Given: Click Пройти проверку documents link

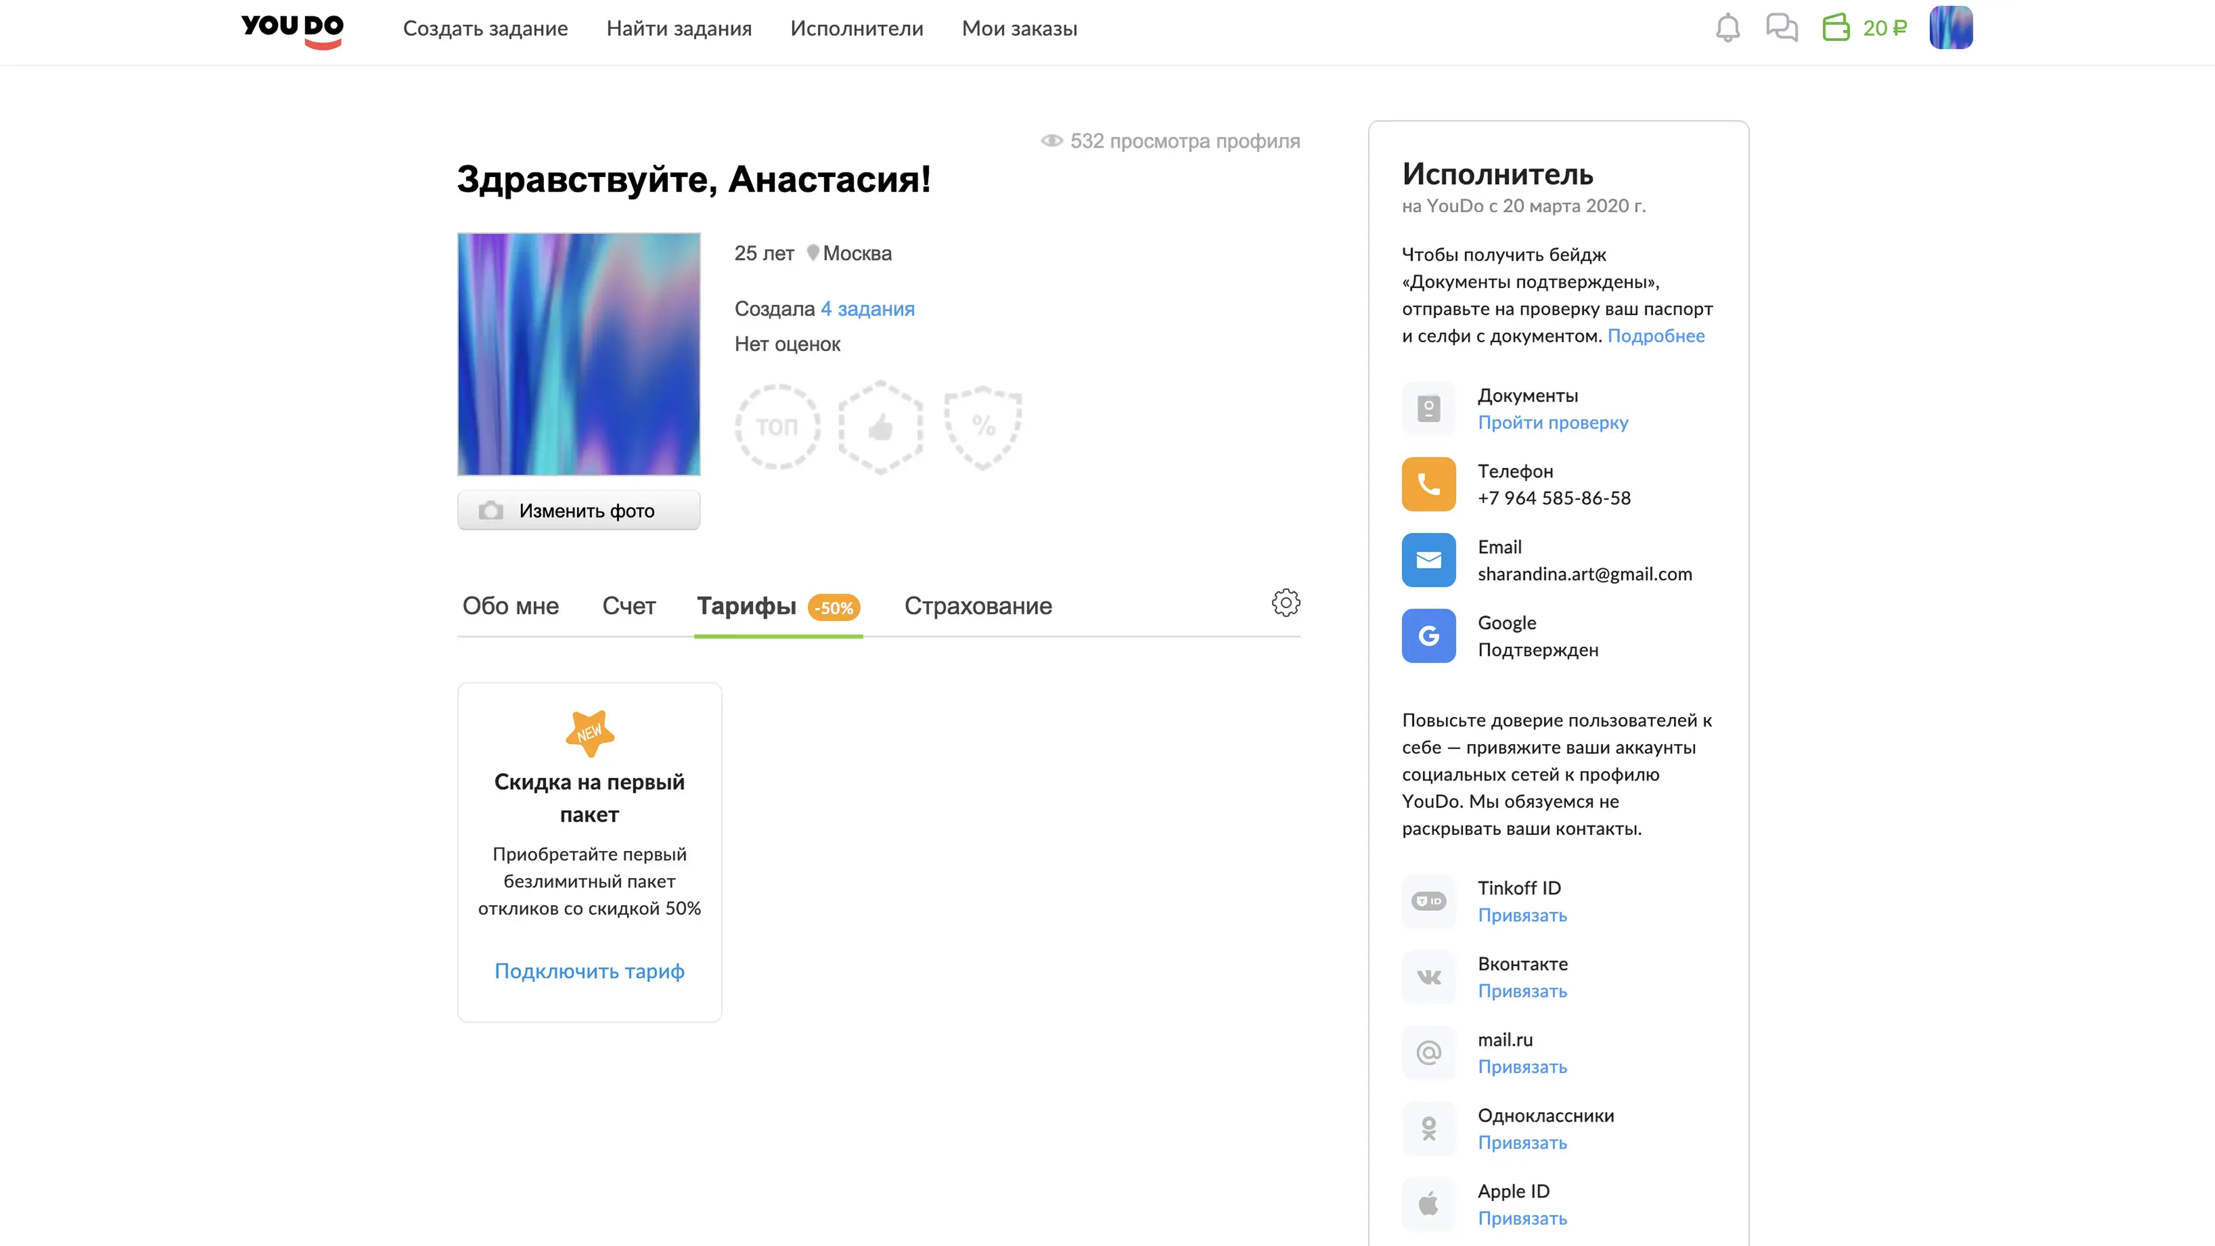Looking at the screenshot, I should 1552,422.
